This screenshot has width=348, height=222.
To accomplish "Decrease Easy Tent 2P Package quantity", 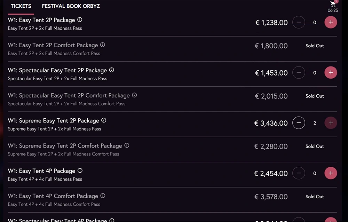I will click(x=299, y=23).
